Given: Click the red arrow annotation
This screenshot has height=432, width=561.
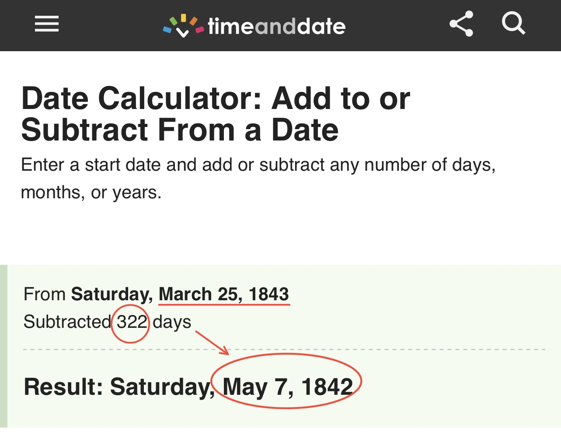Looking at the screenshot, I should point(212,342).
